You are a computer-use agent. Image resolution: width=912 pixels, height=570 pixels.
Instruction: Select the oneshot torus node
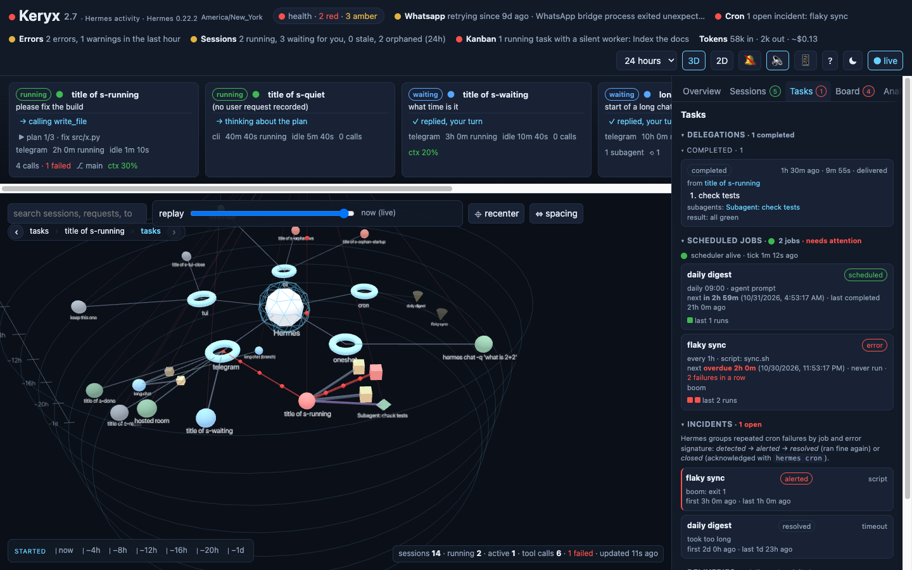[x=346, y=345]
